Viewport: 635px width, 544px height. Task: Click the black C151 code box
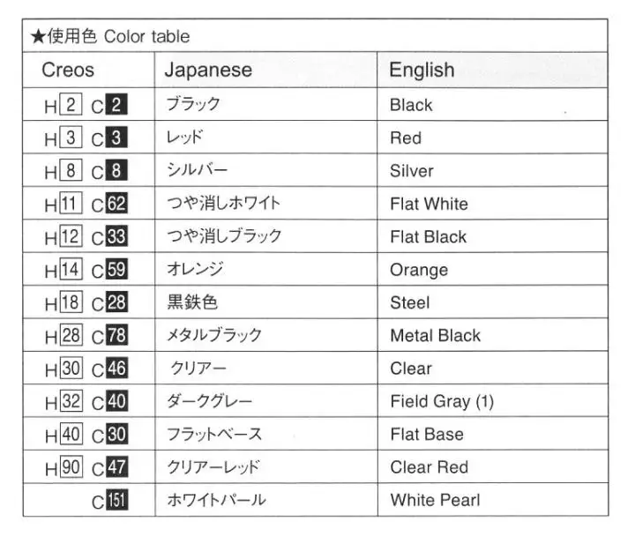pyautogui.click(x=117, y=500)
